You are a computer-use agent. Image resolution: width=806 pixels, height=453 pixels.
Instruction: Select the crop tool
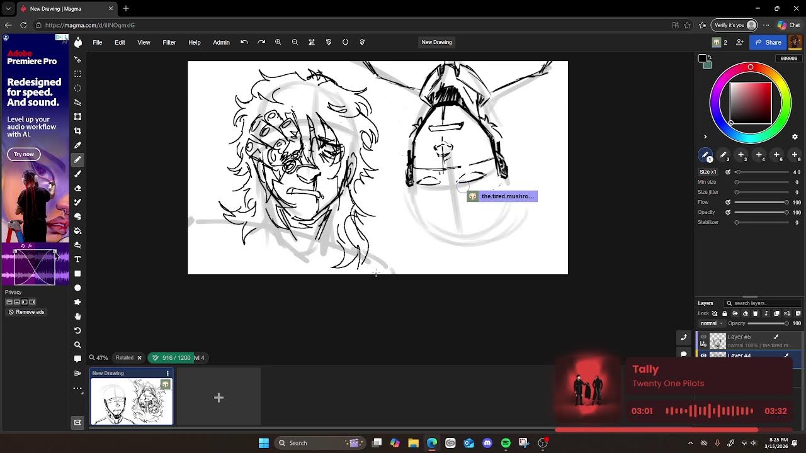pos(77,131)
